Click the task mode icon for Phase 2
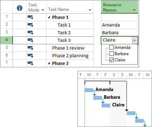Image resolution: width=152 pixels, height=127 pixels. click(30, 63)
